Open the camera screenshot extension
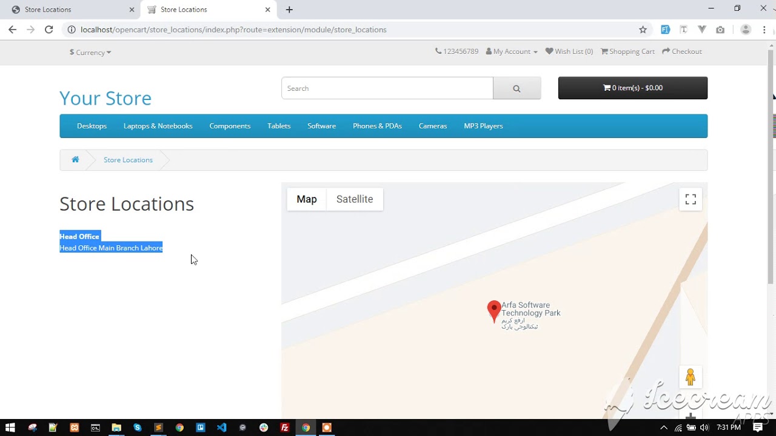The image size is (776, 436). coord(720,29)
